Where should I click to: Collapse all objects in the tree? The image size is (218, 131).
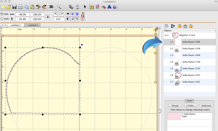pyautogui.click(x=173, y=26)
